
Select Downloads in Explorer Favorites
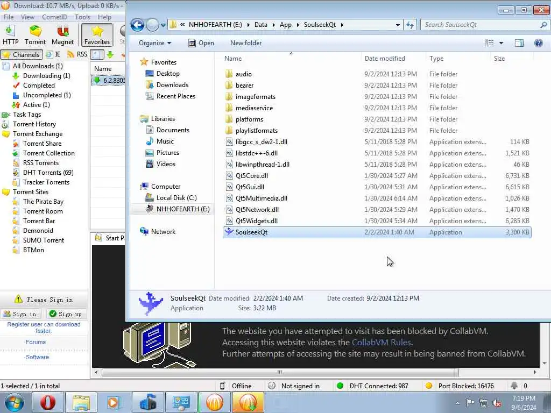click(172, 85)
